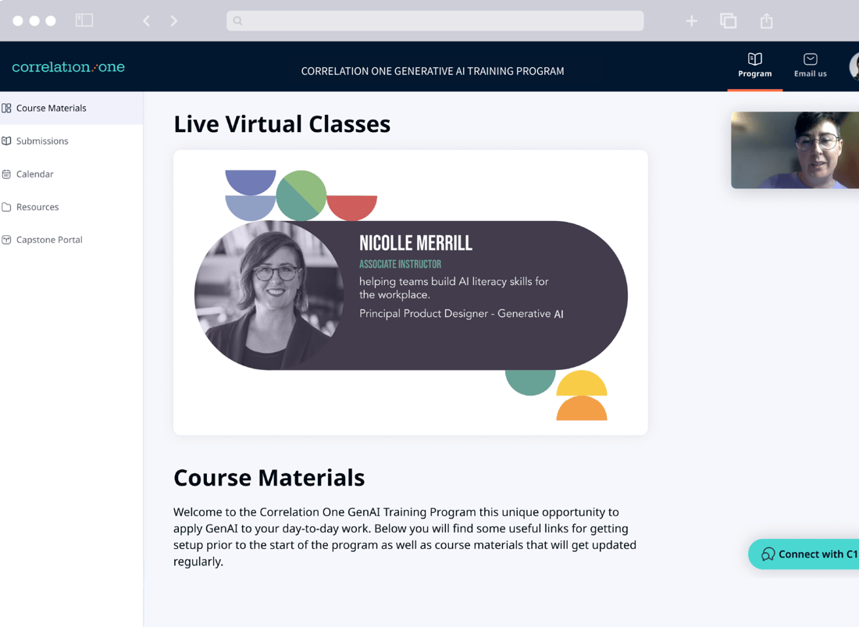
Task: Click the Calendar icon in the sidebar
Action: click(x=7, y=173)
